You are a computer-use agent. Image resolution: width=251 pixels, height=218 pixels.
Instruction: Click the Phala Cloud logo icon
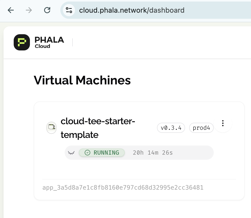tap(22, 42)
